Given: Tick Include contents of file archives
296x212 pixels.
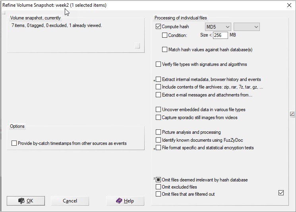Looking at the screenshot, I should [x=159, y=87].
